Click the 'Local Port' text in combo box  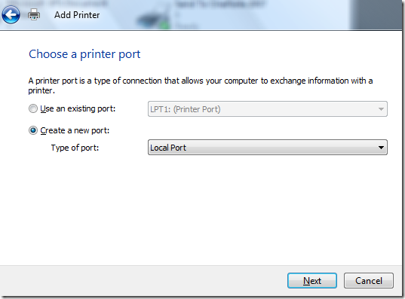pos(168,148)
